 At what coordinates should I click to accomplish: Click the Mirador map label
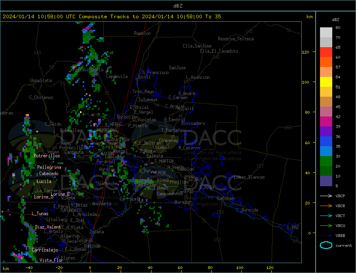click(183, 202)
